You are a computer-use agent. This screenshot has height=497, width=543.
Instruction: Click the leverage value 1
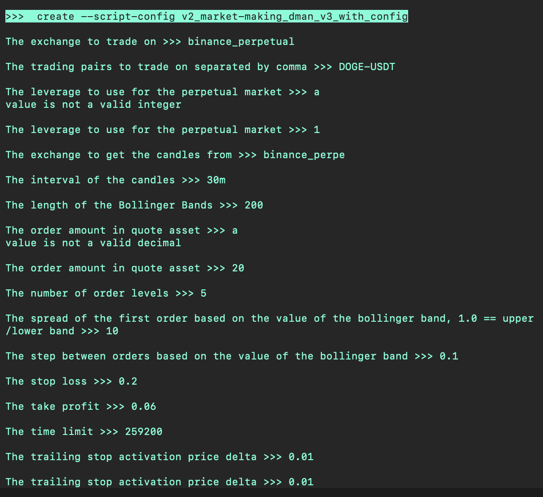316,130
